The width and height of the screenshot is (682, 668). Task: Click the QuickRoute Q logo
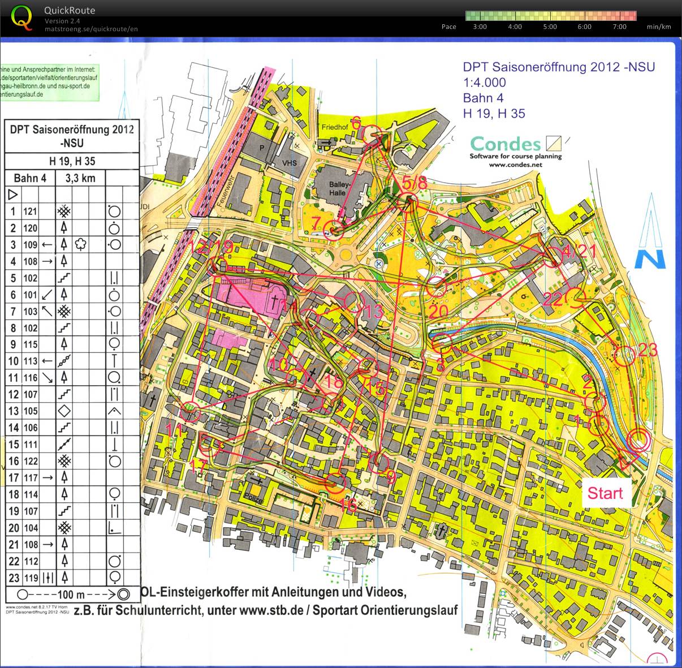(22, 17)
